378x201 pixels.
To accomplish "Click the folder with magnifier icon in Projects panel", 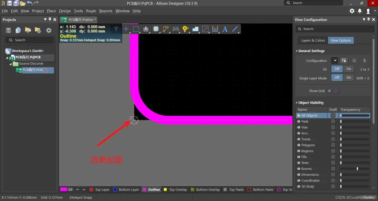I will [x=28, y=30].
